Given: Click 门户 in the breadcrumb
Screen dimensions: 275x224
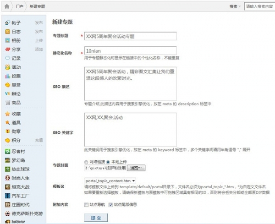Looking at the screenshot, I should (19, 7).
